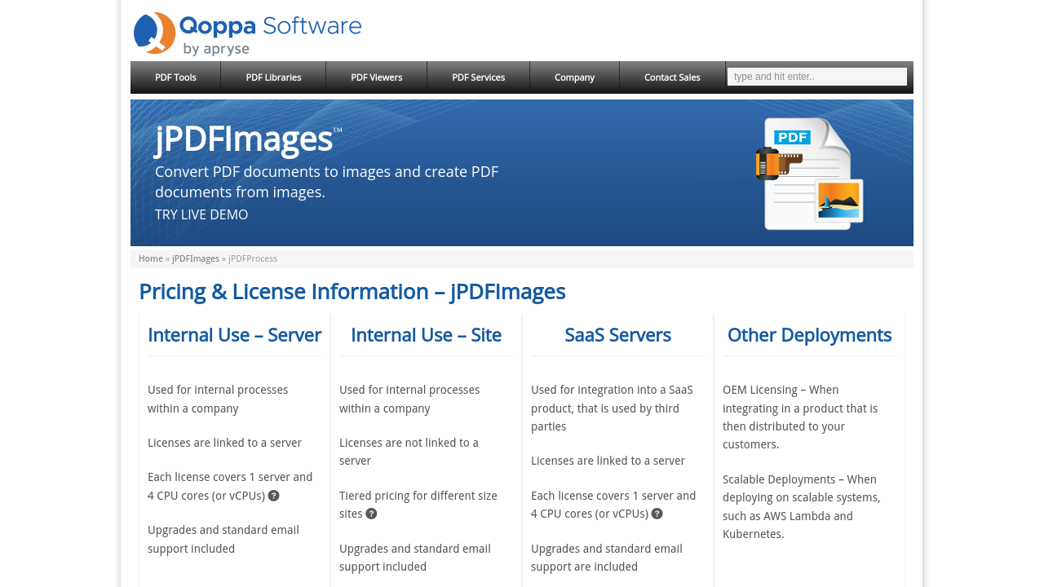
Task: Click help icon beside Internal Use Server CPU cores
Action: (x=274, y=496)
